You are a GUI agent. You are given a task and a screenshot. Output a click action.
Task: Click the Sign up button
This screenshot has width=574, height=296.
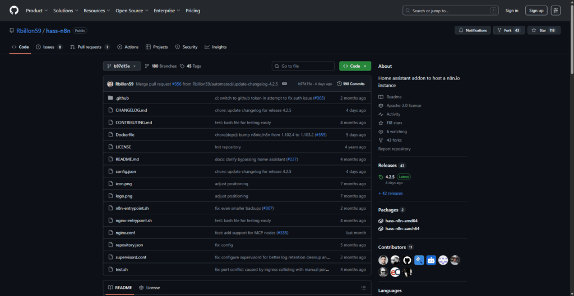click(536, 11)
